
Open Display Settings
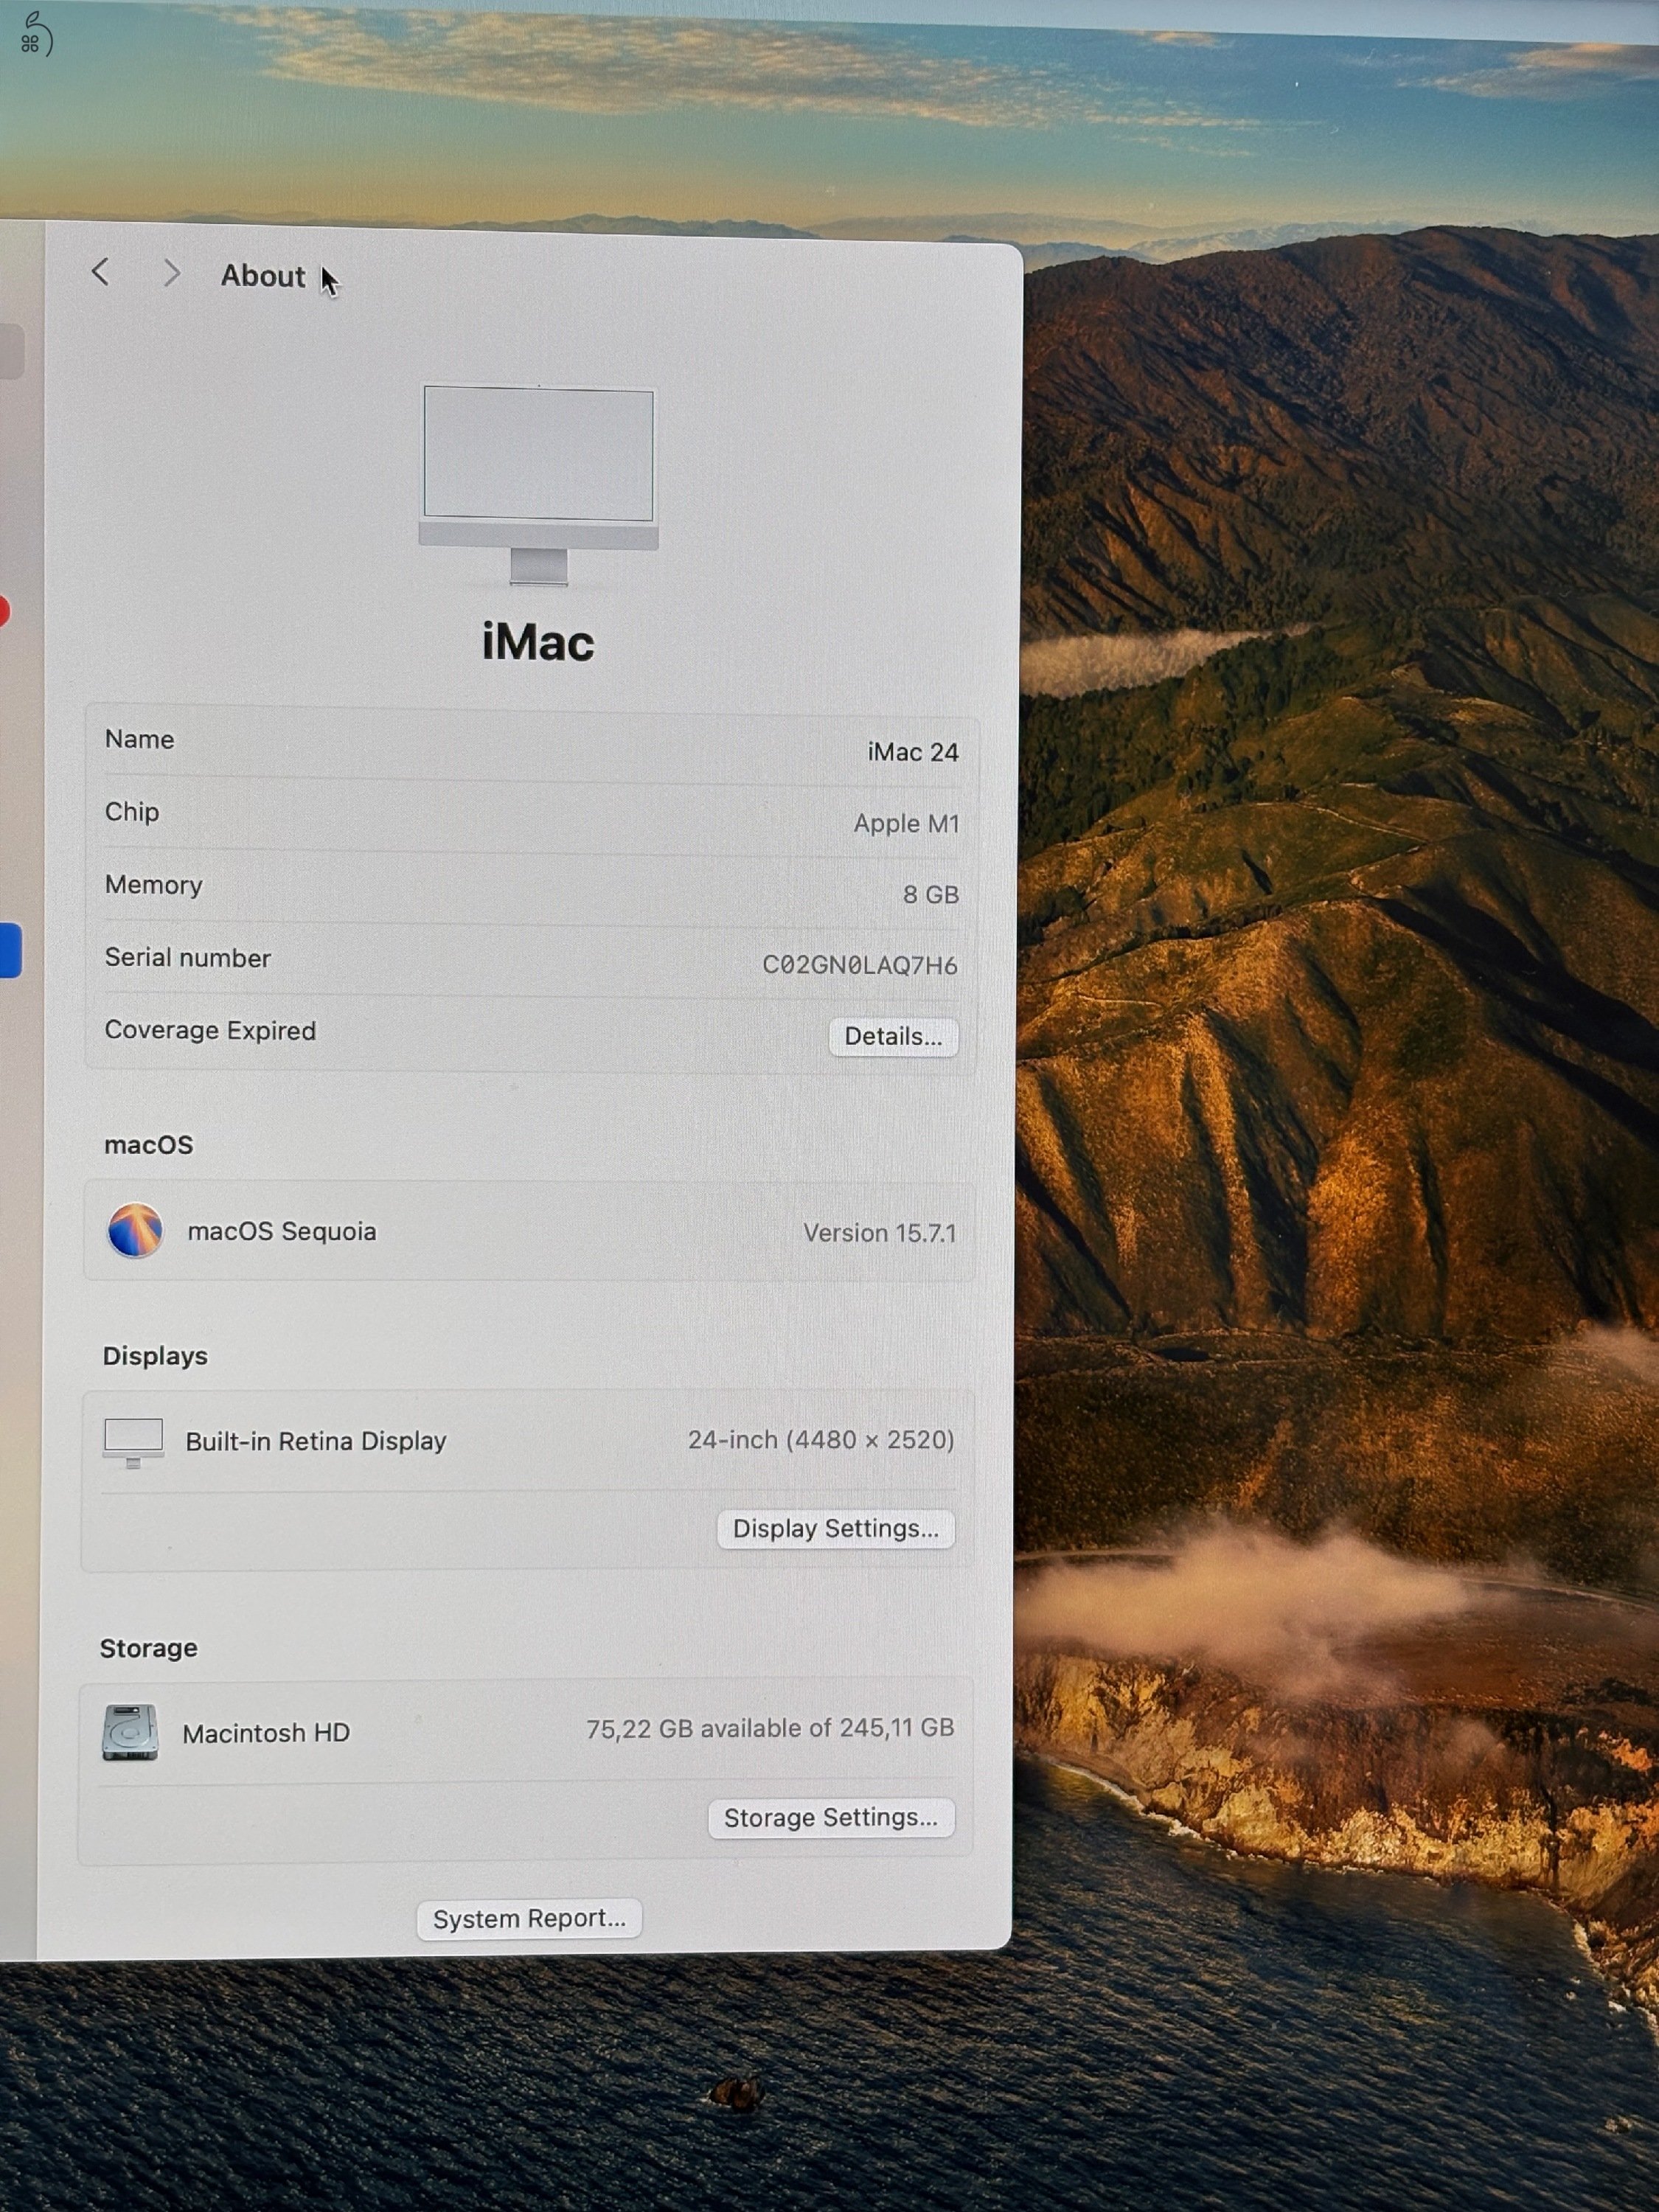pyautogui.click(x=836, y=1528)
